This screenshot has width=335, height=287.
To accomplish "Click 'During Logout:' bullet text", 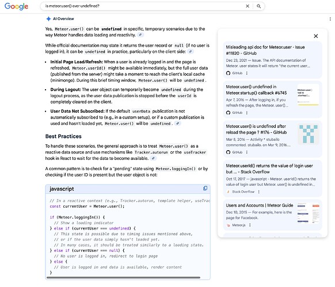I will click(66, 90).
